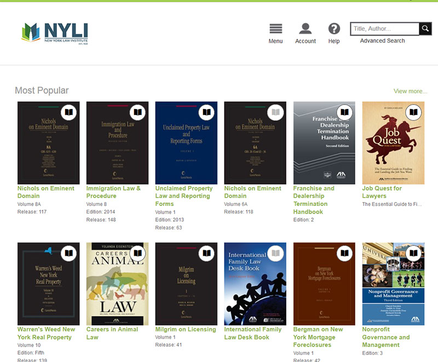Click the 'Edition: Fifth' text
Image resolution: width=438 pixels, height=362 pixels.
click(31, 353)
